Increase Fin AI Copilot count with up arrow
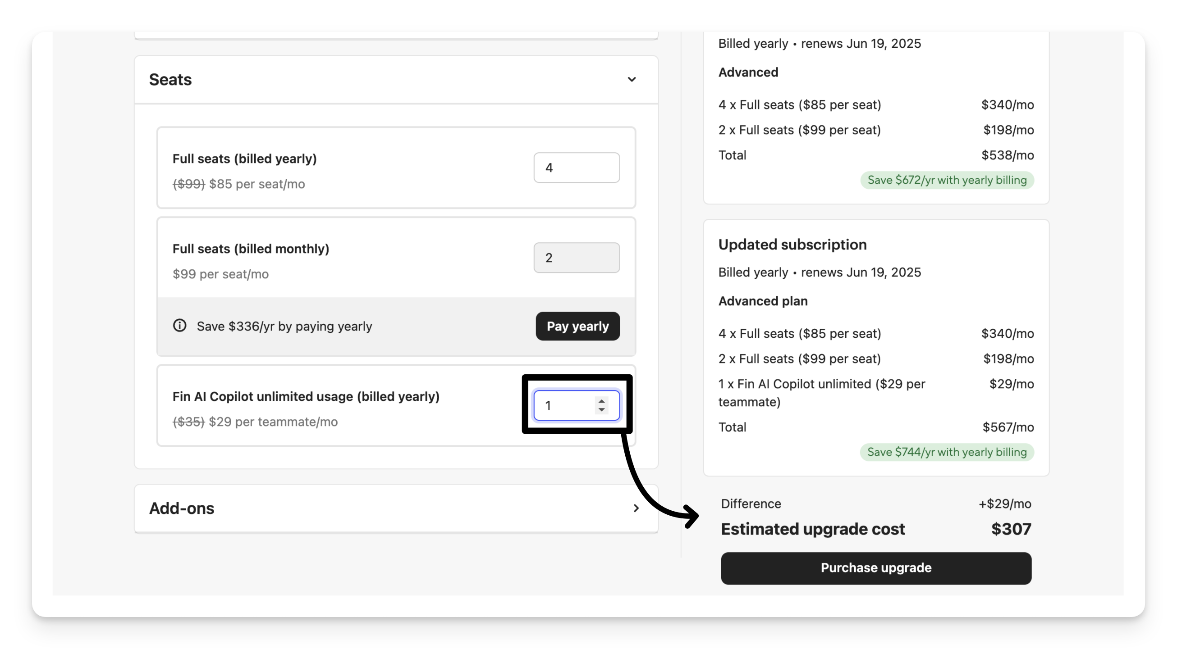Image resolution: width=1177 pixels, height=649 pixels. click(602, 401)
